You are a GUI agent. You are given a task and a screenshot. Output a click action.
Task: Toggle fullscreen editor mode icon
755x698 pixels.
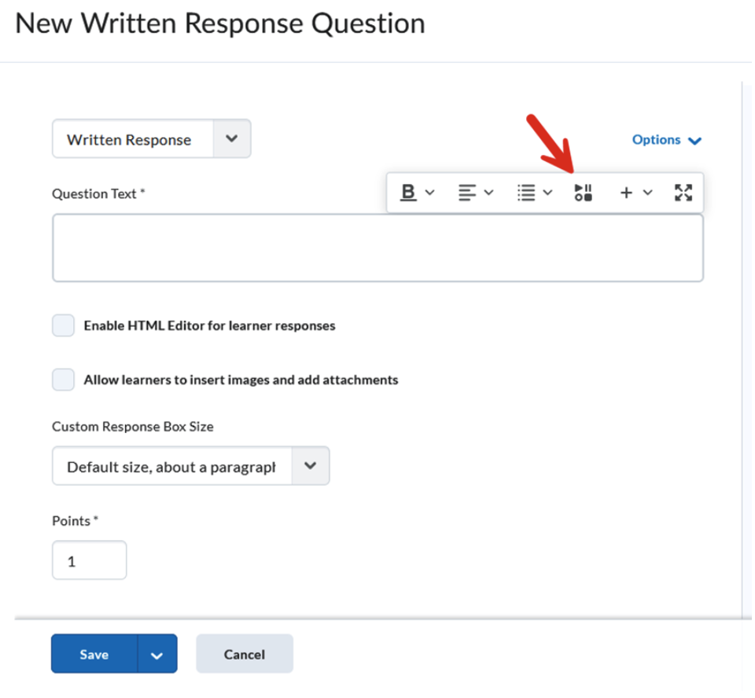click(x=683, y=193)
